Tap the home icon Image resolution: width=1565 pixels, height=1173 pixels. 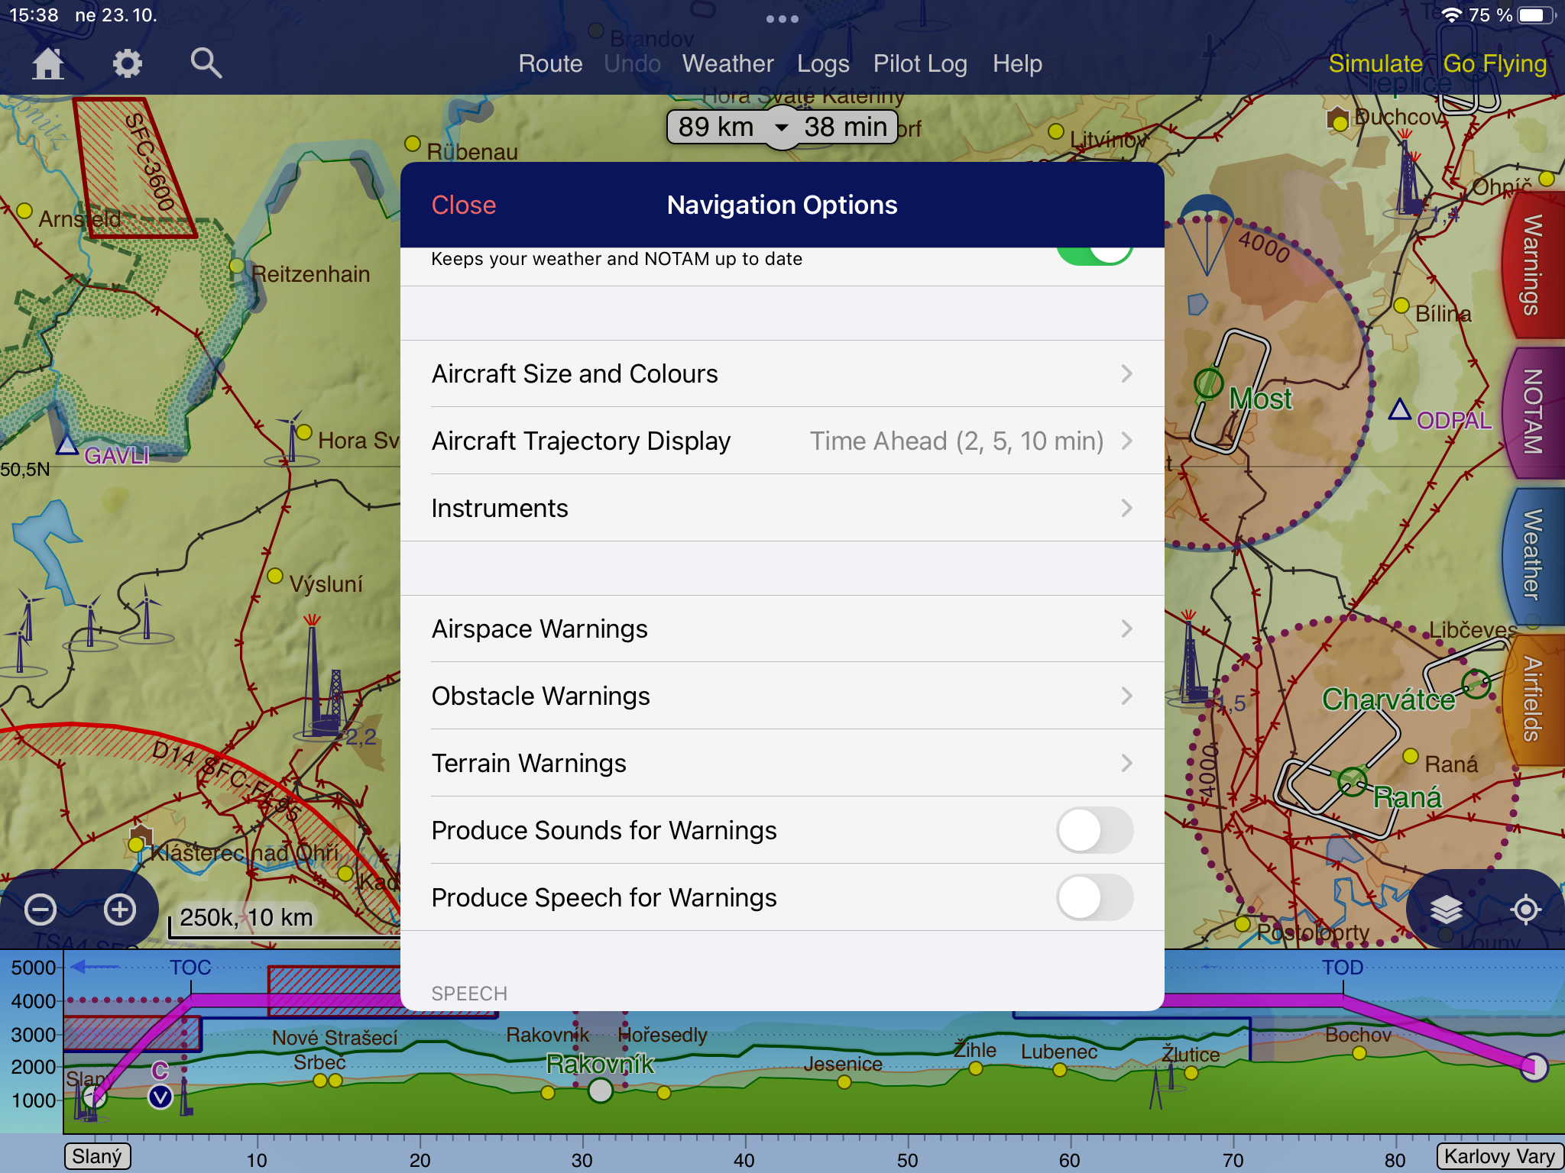[x=47, y=63]
